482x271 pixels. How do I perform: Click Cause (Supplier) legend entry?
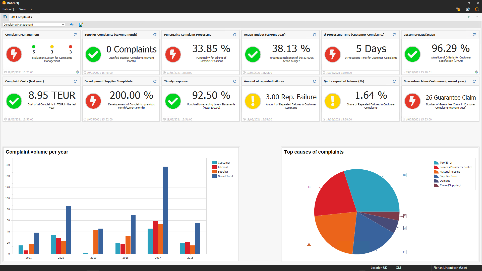447,185
